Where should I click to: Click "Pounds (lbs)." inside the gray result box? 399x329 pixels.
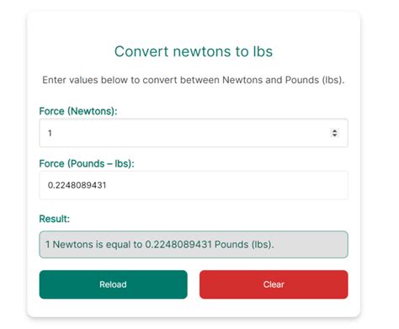[244, 245]
